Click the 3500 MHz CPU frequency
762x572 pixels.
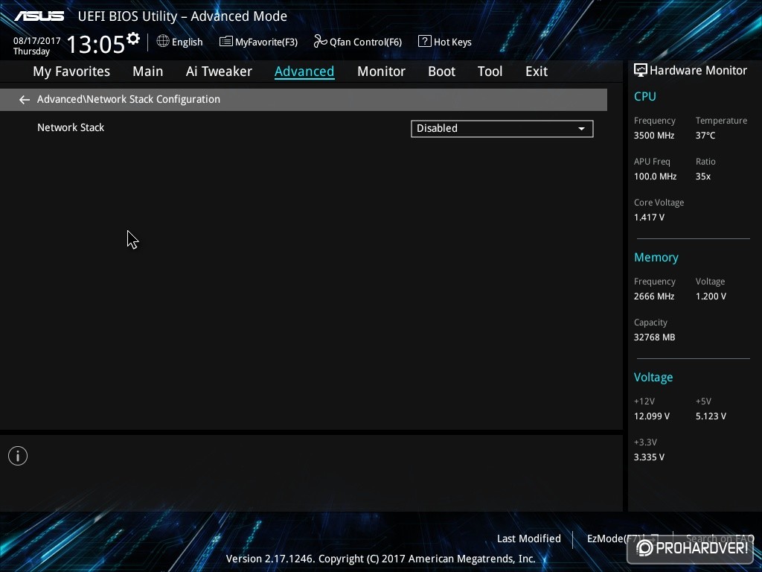point(654,136)
